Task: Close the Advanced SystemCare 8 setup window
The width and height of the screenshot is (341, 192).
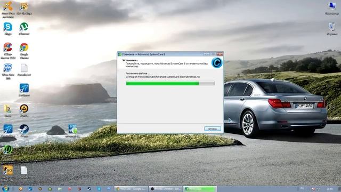Action: pyautogui.click(x=220, y=54)
